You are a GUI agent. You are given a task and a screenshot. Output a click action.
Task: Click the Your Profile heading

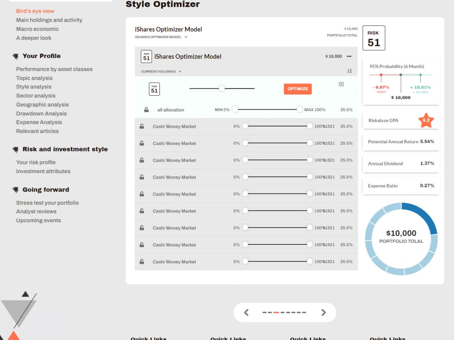click(x=42, y=56)
